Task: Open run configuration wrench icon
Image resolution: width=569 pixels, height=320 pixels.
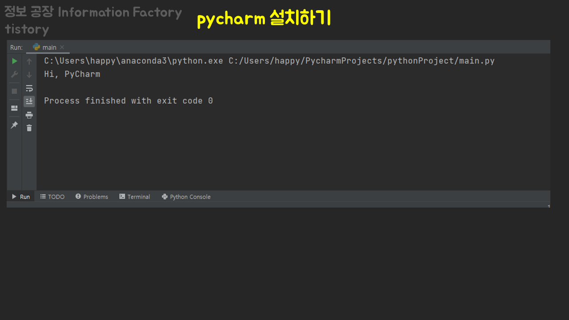Action: coord(14,74)
